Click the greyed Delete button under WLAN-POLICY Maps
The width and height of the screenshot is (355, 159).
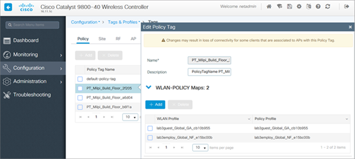click(180, 104)
